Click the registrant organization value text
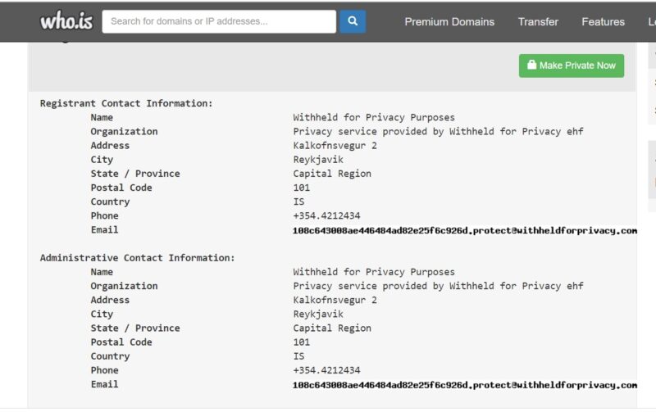656x412 pixels. 438,132
